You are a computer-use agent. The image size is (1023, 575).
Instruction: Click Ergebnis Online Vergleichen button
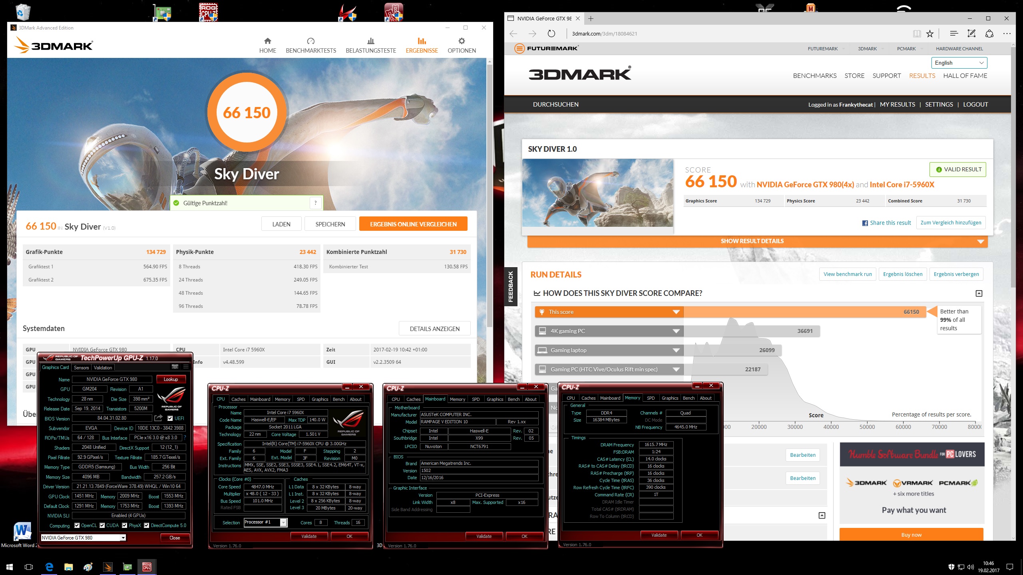click(x=413, y=224)
